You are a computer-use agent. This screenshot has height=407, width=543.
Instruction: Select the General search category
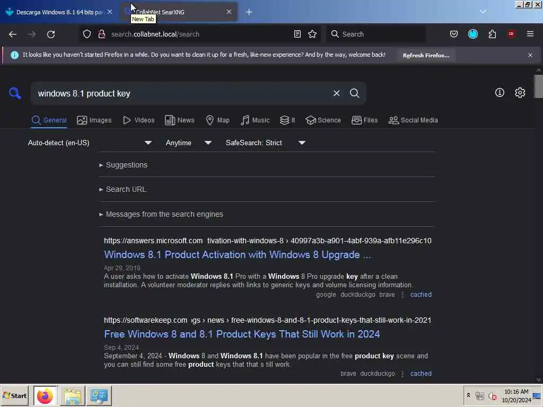(49, 120)
